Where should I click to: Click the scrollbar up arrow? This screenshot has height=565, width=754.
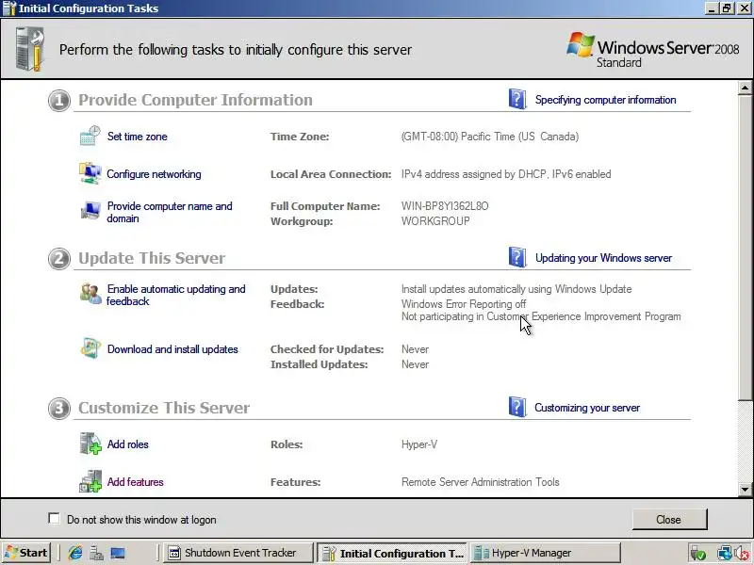click(745, 88)
